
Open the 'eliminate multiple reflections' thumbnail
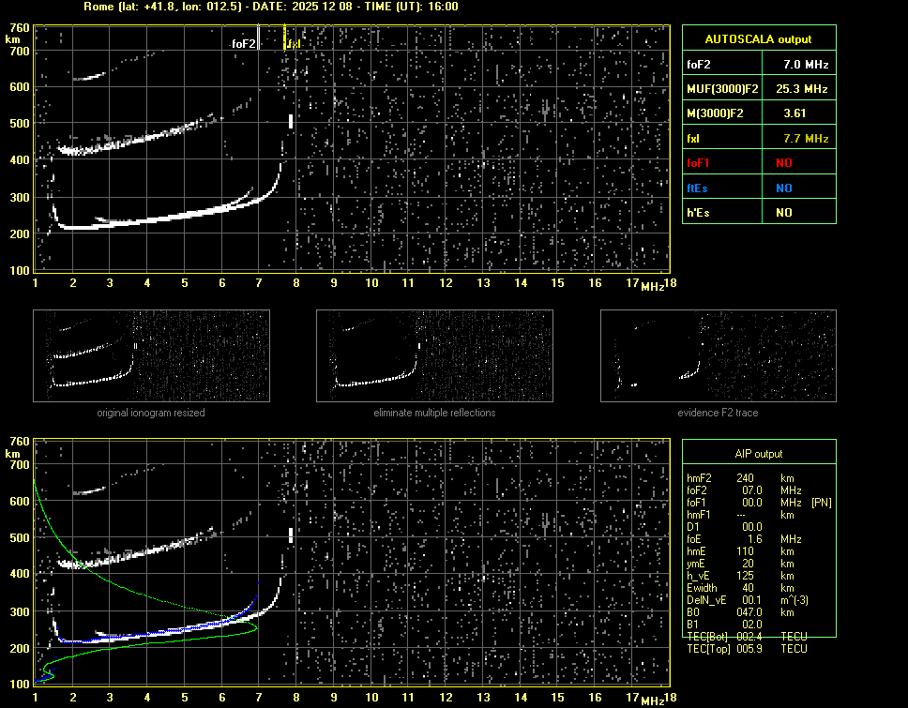[x=434, y=356]
